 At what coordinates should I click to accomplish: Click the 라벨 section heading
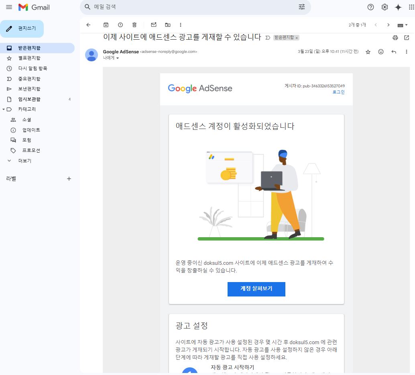coord(11,179)
